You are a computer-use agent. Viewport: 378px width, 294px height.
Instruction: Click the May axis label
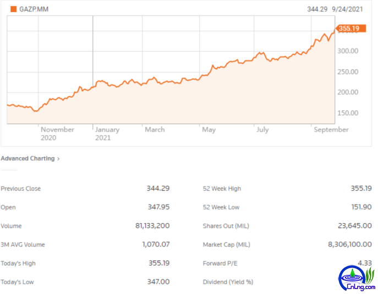(x=209, y=130)
